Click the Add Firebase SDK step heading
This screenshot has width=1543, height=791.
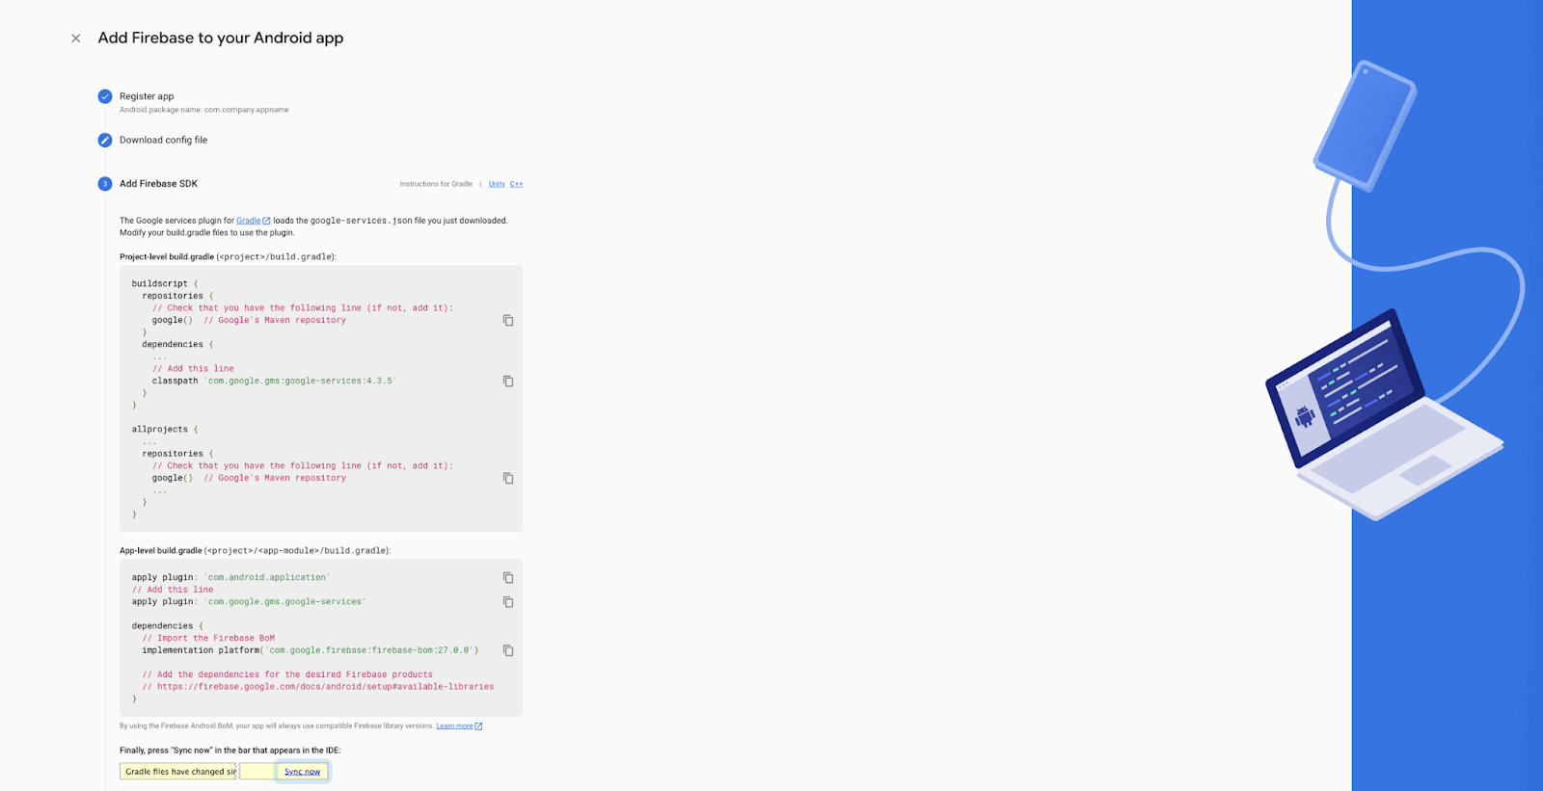tap(158, 184)
